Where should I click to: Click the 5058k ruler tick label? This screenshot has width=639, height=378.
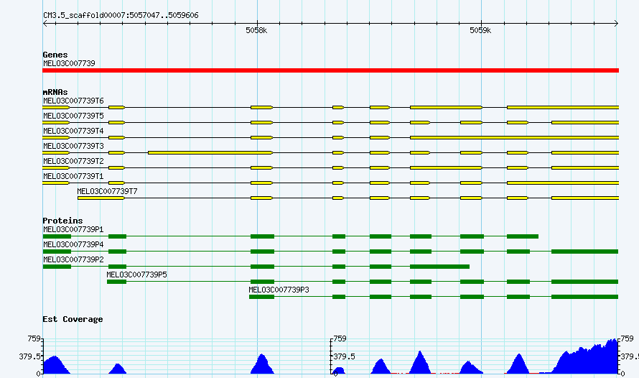coord(256,31)
